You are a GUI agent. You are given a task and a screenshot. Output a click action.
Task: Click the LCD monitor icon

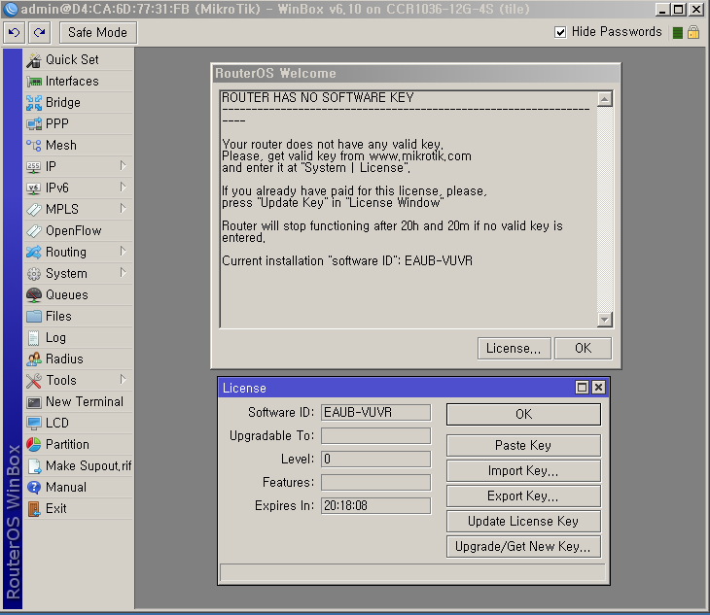33,424
